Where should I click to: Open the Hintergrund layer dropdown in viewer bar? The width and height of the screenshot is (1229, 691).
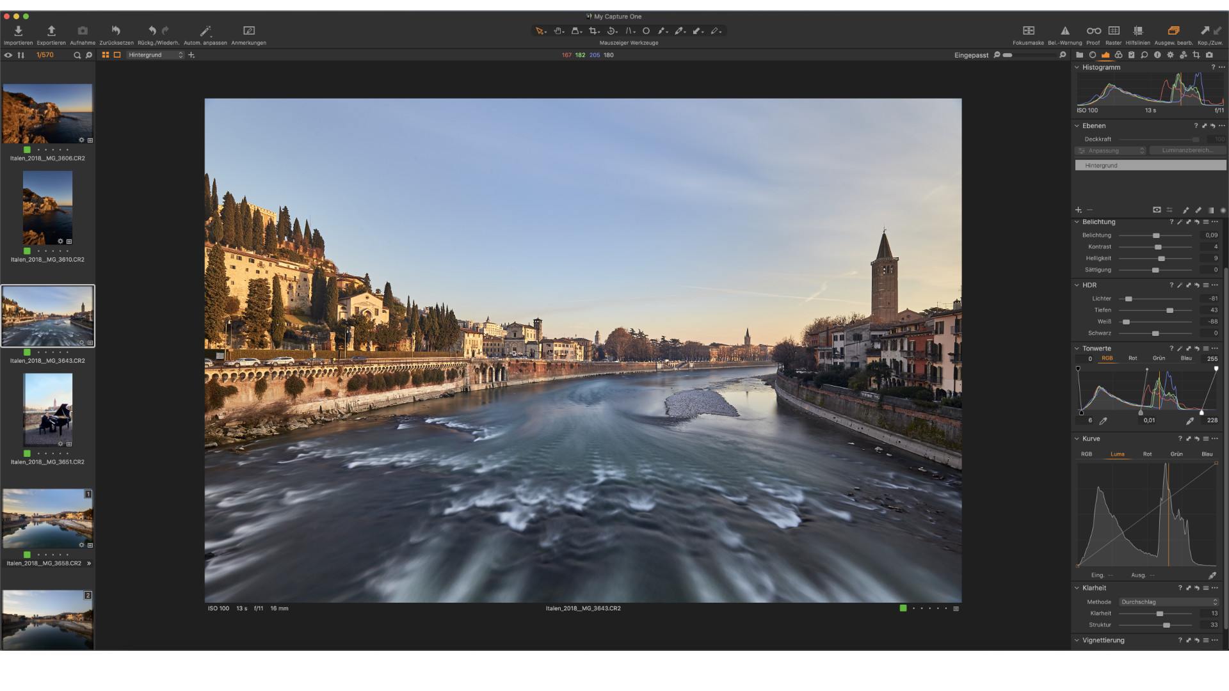[156, 55]
